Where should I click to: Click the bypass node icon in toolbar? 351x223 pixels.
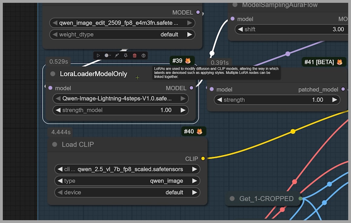(x=117, y=55)
